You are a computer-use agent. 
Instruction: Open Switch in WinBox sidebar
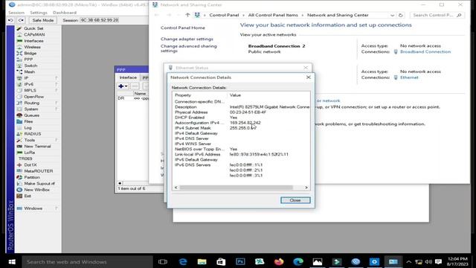[30, 66]
